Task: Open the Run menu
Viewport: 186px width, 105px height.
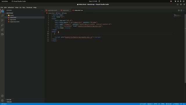Action: click(x=24, y=8)
